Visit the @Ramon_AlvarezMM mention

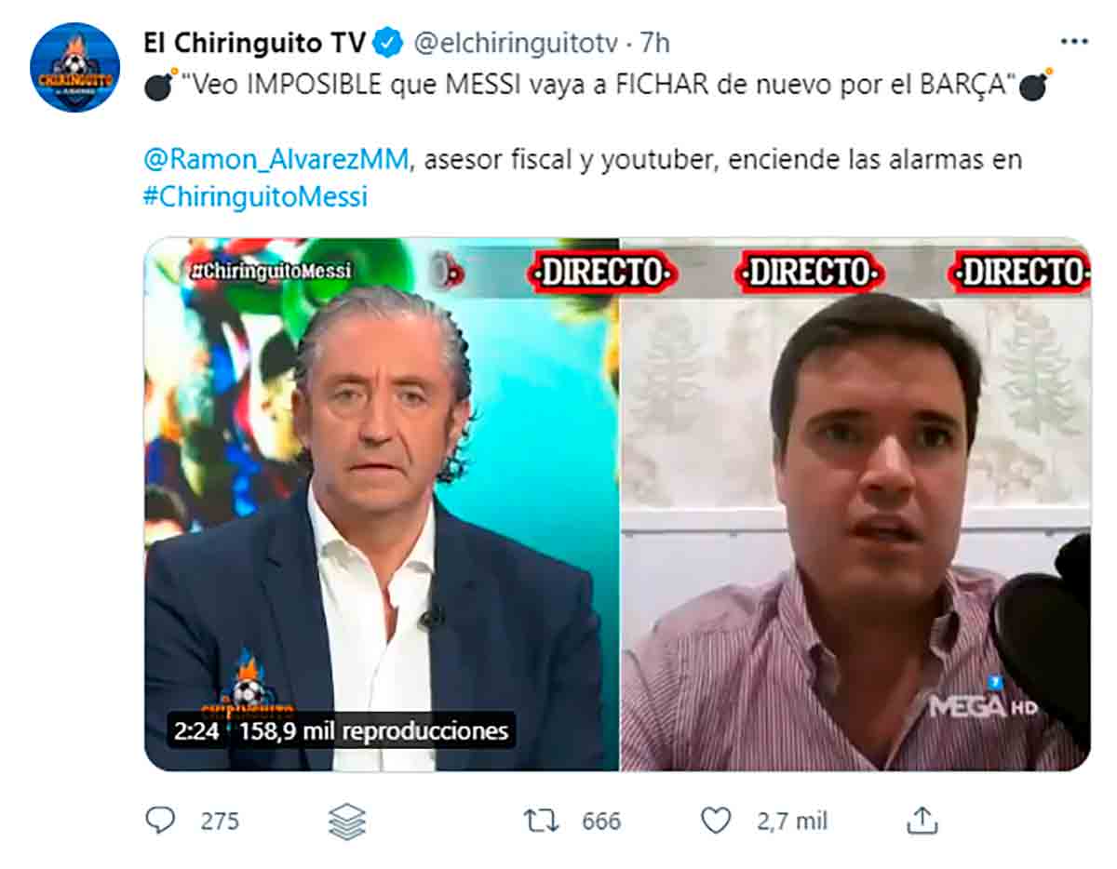tap(276, 159)
